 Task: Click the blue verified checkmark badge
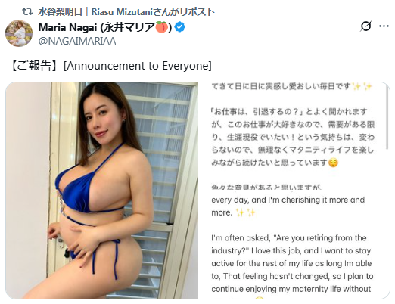[x=180, y=27]
